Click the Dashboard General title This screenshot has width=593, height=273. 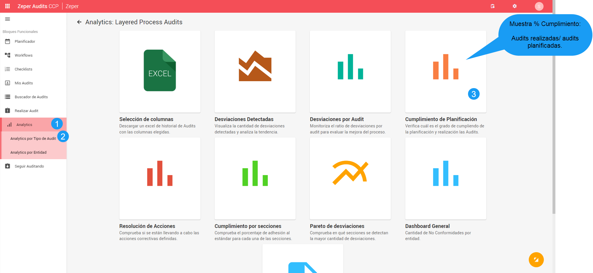[427, 226]
